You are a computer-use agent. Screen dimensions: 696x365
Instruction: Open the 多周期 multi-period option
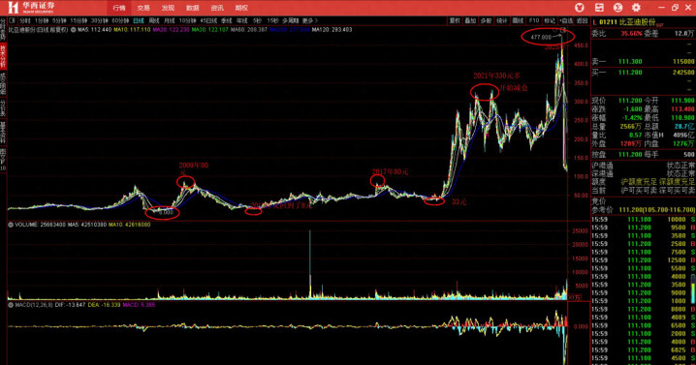[x=291, y=21]
